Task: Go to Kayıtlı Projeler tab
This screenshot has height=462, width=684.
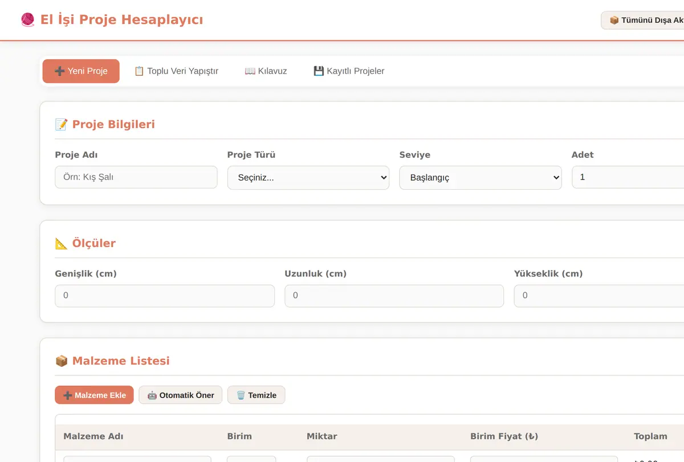Action: [349, 71]
